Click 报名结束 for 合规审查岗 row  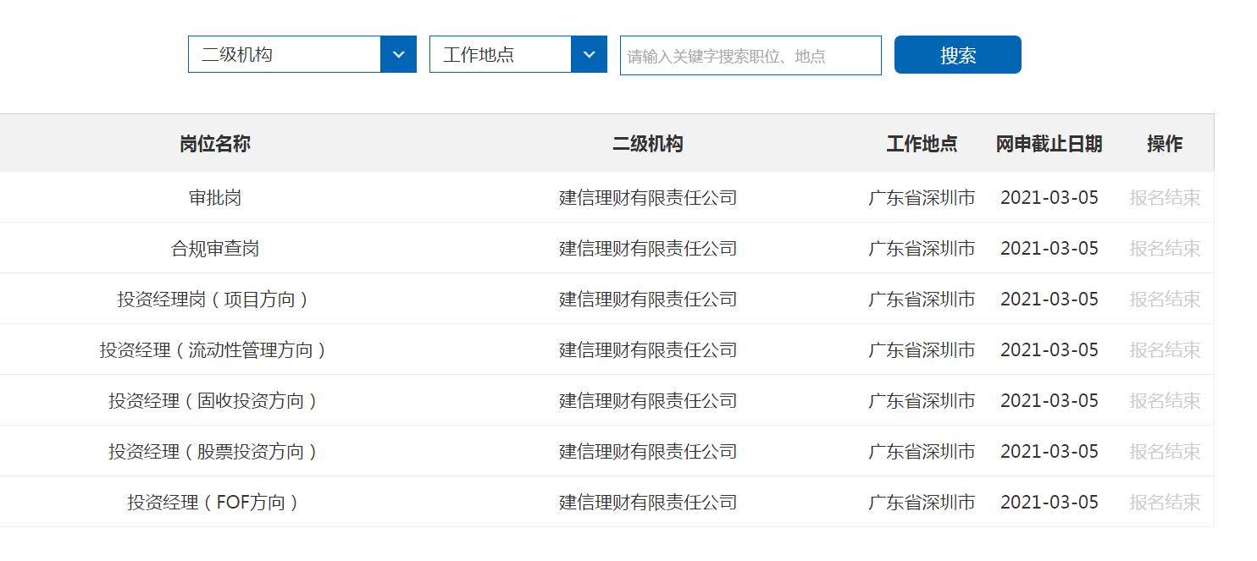(x=1164, y=248)
